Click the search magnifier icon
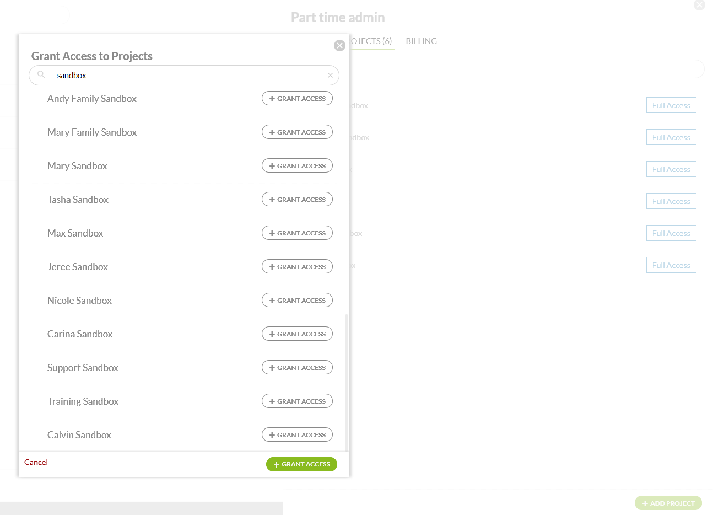 41,75
